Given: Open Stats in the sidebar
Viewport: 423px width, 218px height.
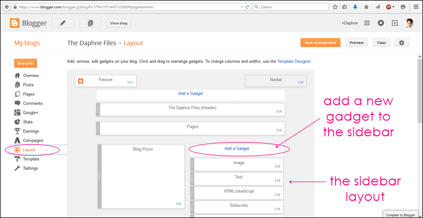Looking at the screenshot, I should click(28, 122).
